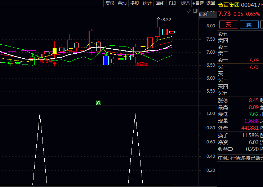Viewport: 263px width, 187px height.
Task: Open the 画线 drawing tools
Action: tap(160, 3)
